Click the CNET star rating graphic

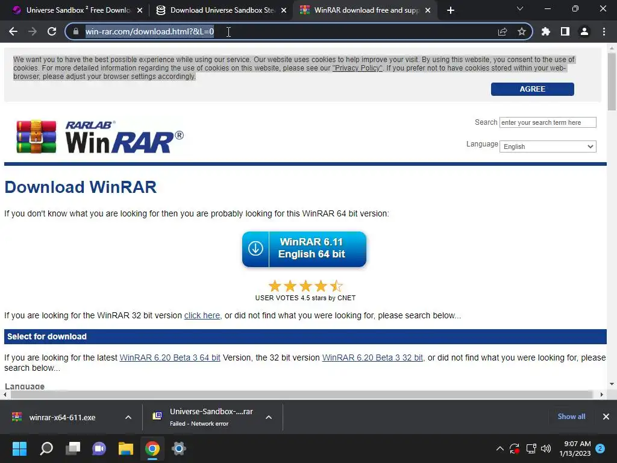(305, 285)
